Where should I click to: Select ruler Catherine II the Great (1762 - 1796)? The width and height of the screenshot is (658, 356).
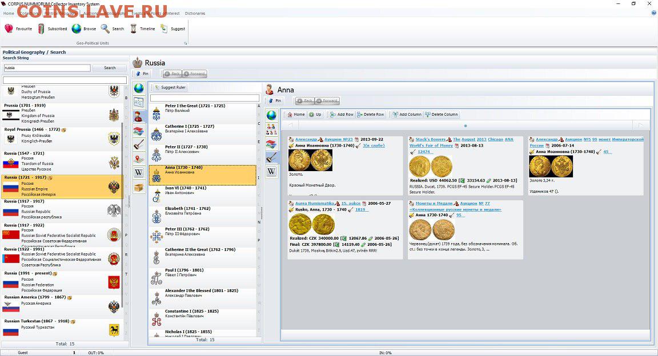[x=203, y=257]
